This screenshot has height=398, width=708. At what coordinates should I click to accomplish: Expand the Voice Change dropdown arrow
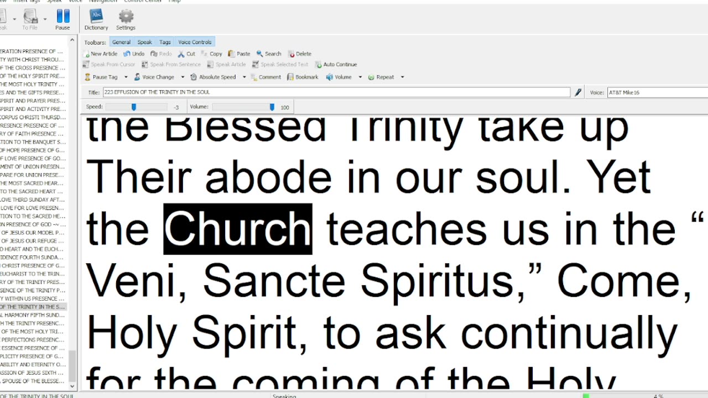click(183, 77)
